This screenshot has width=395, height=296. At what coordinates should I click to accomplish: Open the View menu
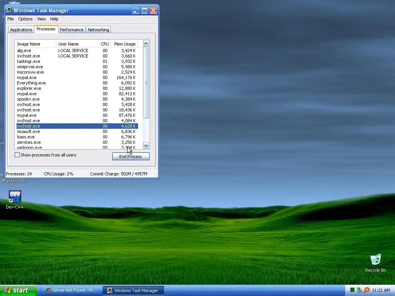41,19
